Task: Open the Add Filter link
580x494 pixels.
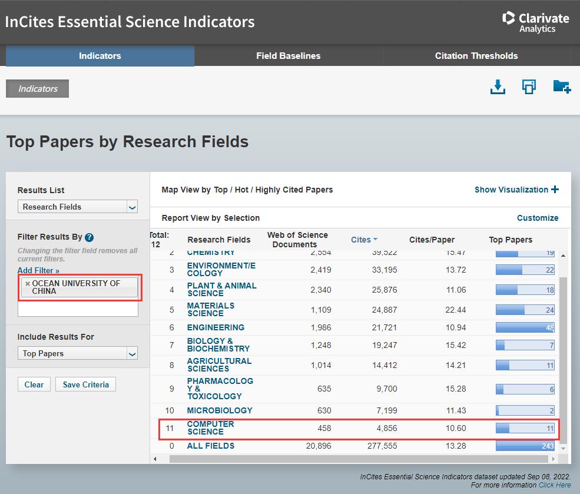Action: pyautogui.click(x=38, y=270)
